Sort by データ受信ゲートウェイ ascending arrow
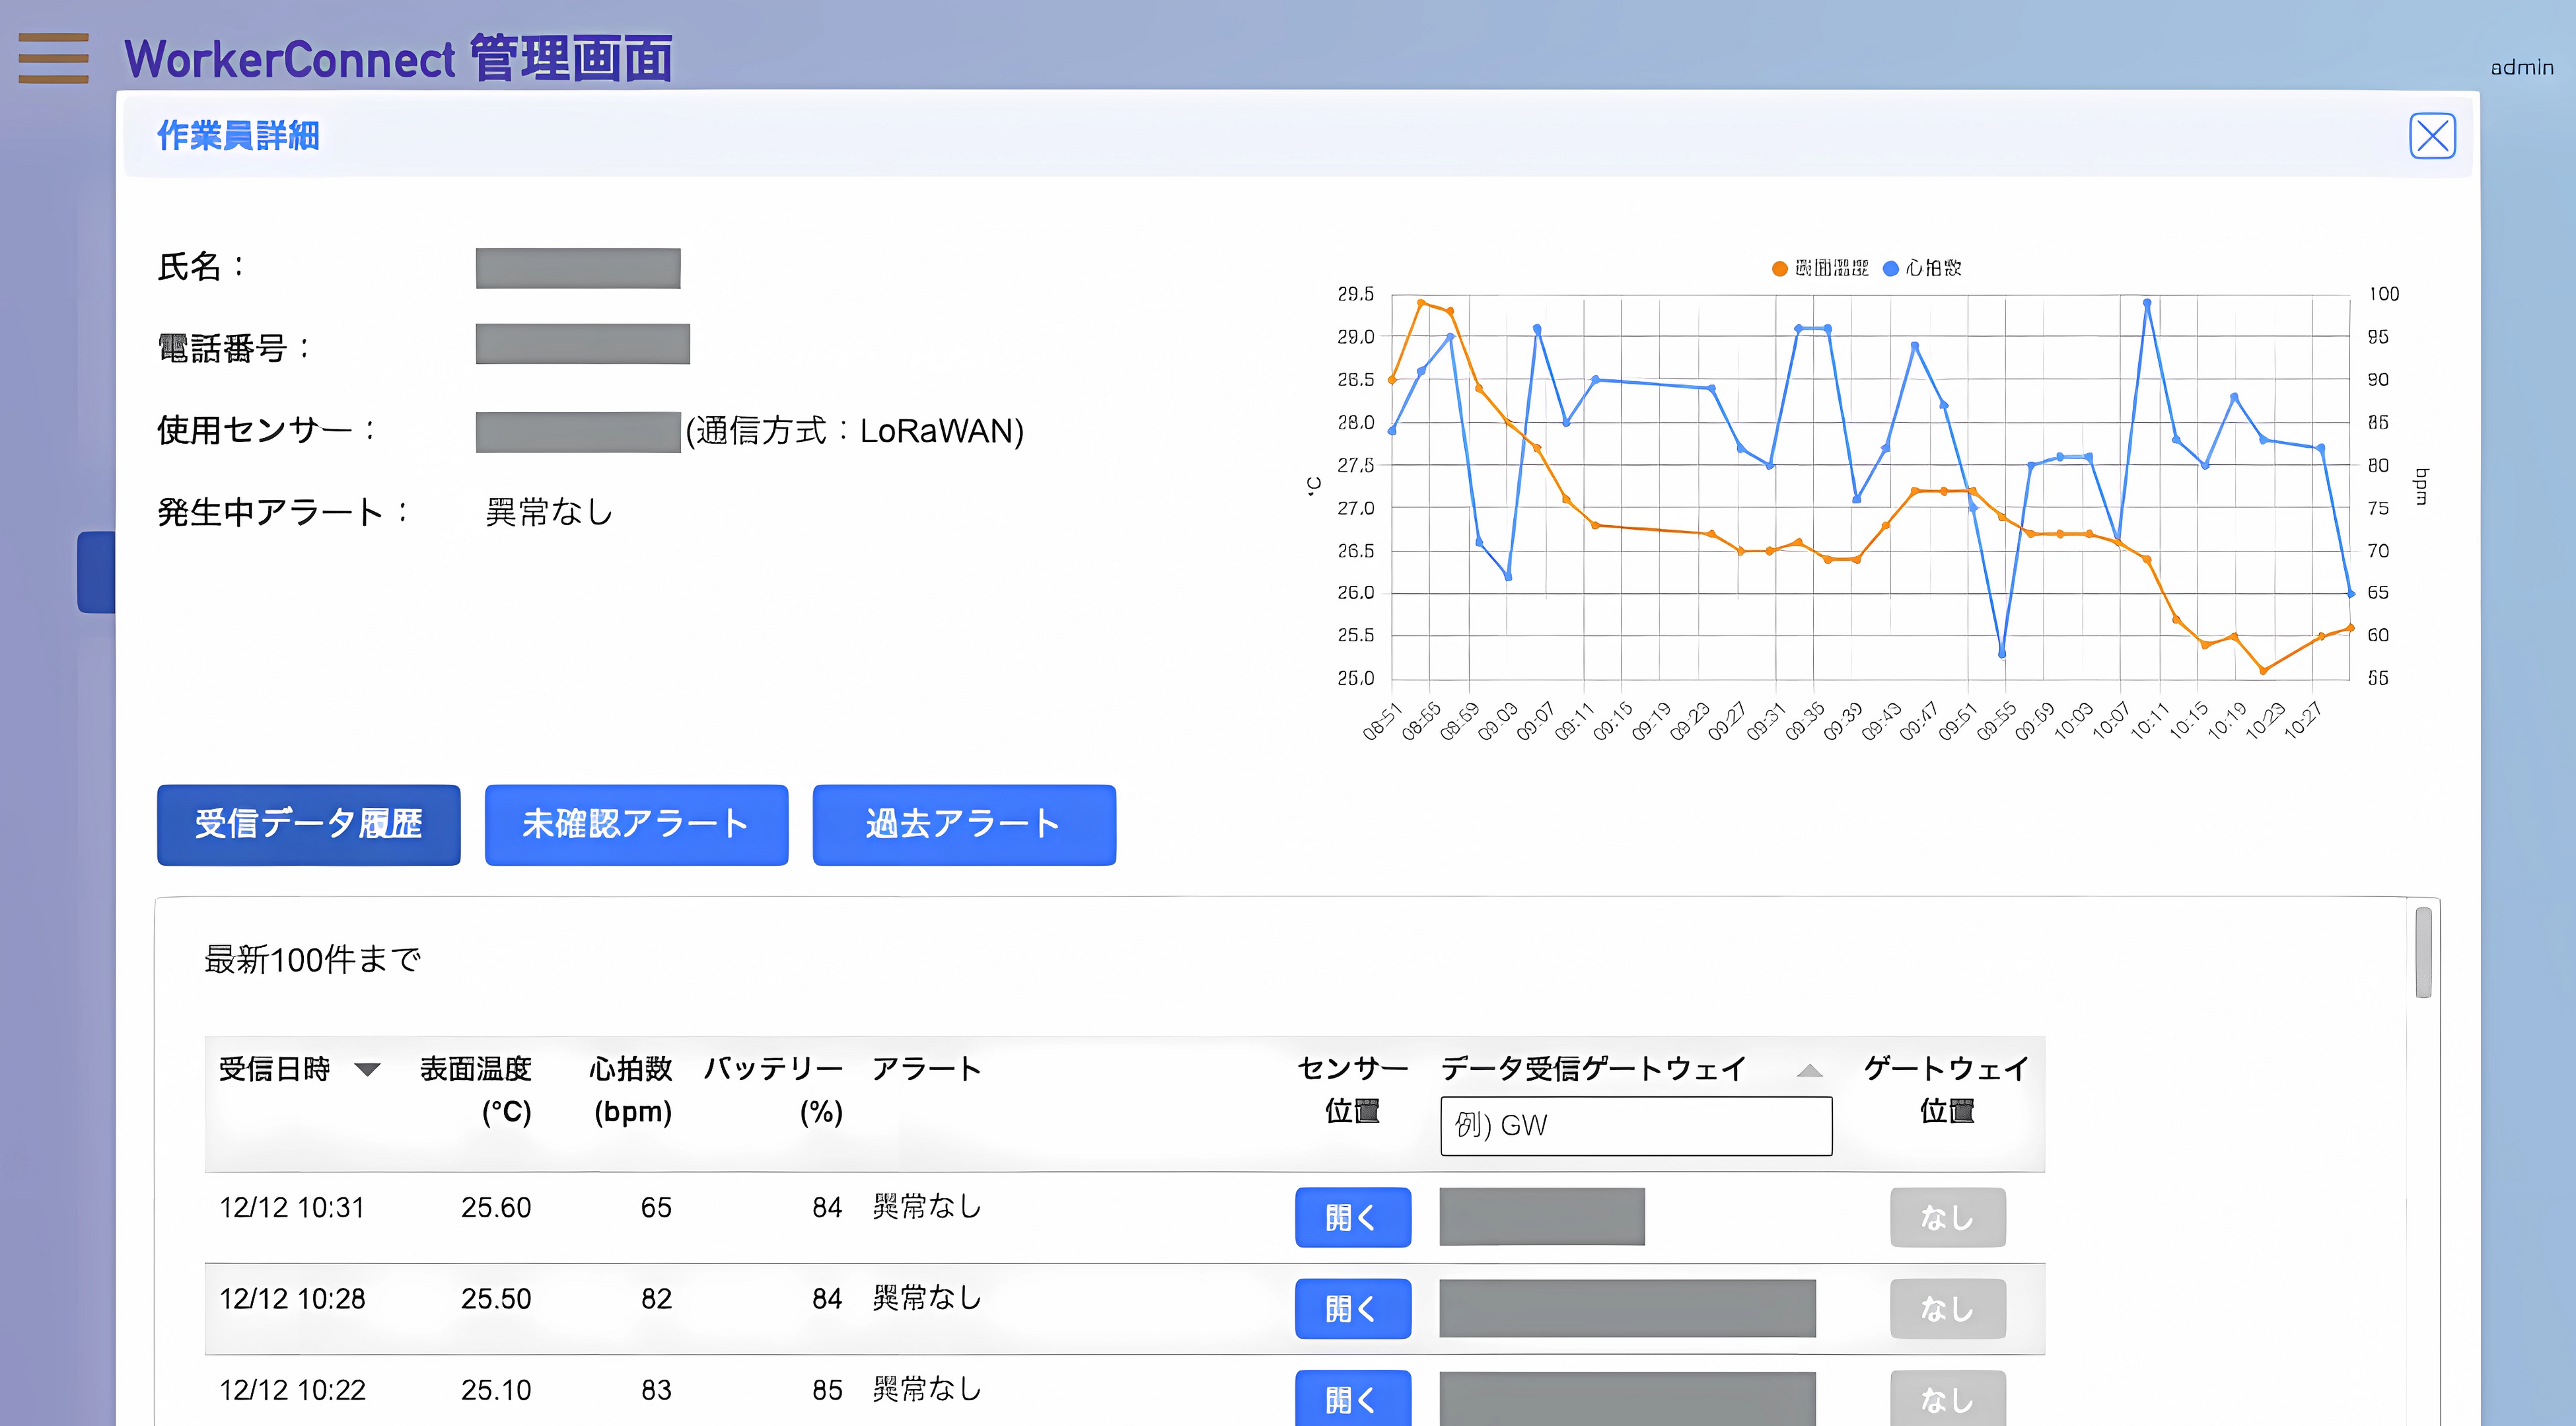 coord(1809,1071)
